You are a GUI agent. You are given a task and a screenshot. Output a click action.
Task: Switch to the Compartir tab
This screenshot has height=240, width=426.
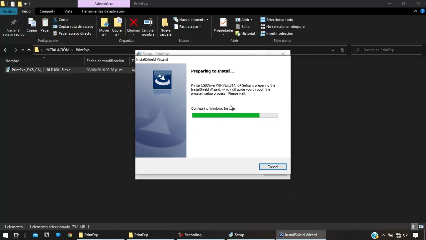(x=48, y=11)
